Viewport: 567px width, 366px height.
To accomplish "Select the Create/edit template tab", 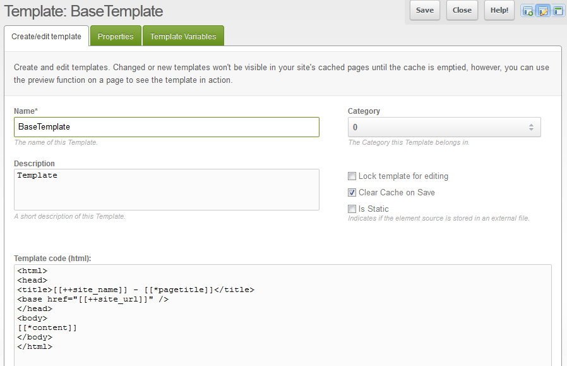I will 46,37.
